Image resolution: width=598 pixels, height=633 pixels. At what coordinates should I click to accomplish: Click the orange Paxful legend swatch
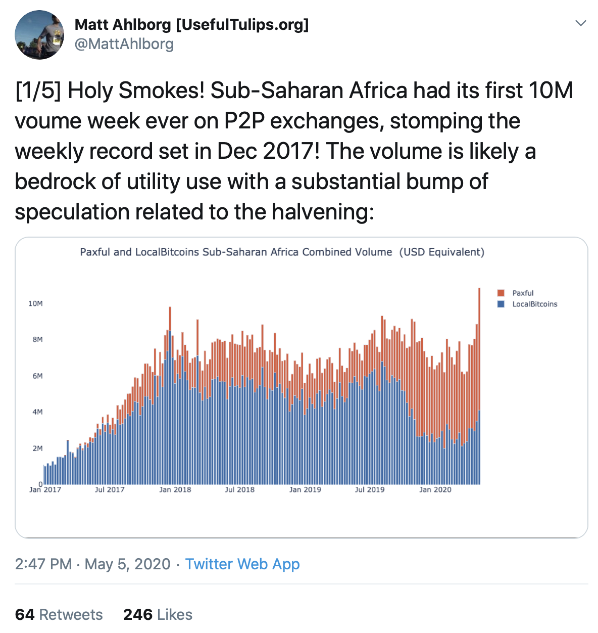pos(501,293)
